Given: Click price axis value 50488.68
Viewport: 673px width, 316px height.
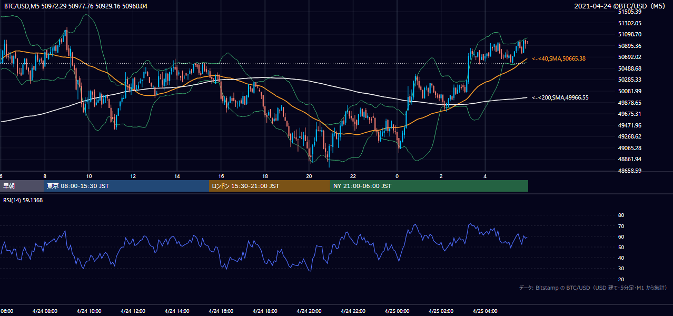Looking at the screenshot, I should (629, 68).
